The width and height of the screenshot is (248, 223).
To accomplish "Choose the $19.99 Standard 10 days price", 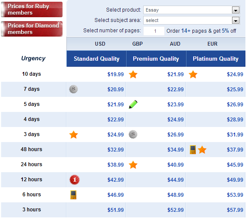I will pos(116,74).
